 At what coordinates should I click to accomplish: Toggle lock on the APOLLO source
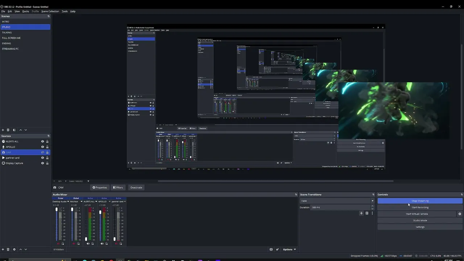click(x=47, y=147)
